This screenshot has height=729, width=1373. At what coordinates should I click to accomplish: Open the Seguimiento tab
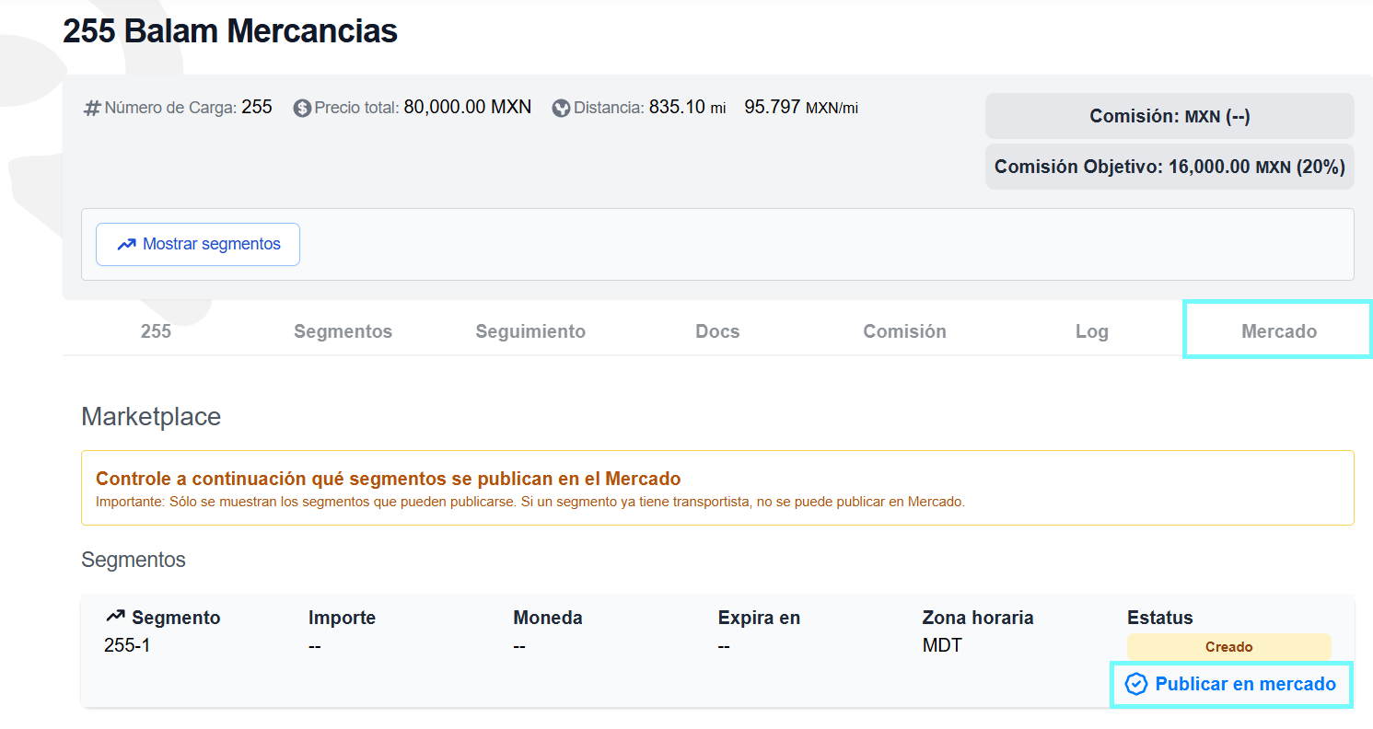pos(530,331)
